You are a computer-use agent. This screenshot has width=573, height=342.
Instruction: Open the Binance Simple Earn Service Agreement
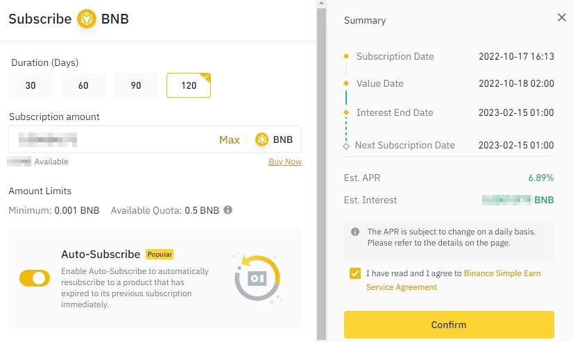[502, 273]
